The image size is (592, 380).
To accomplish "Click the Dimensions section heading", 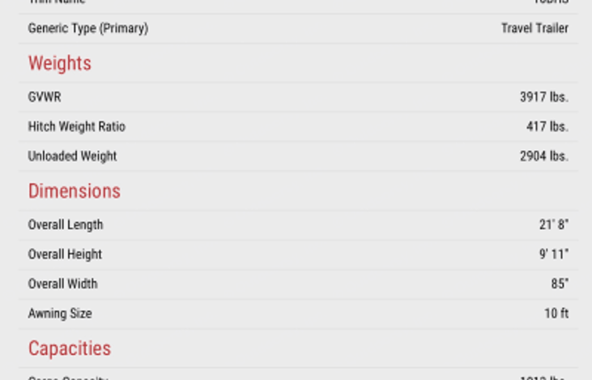I will pos(74,191).
